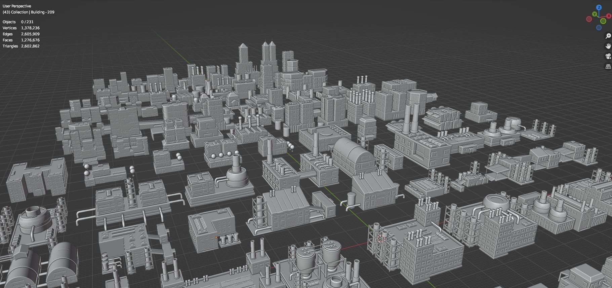This screenshot has width=612, height=288.
Task: Click the Faces value '1,276,676'
Action: click(x=30, y=40)
